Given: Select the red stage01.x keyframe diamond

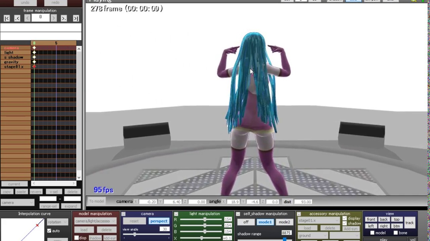Looking at the screenshot, I should 34,67.
